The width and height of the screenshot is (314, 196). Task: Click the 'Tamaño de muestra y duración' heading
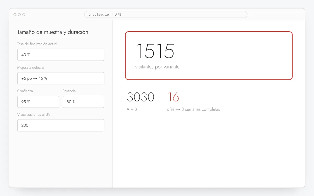pos(53,32)
